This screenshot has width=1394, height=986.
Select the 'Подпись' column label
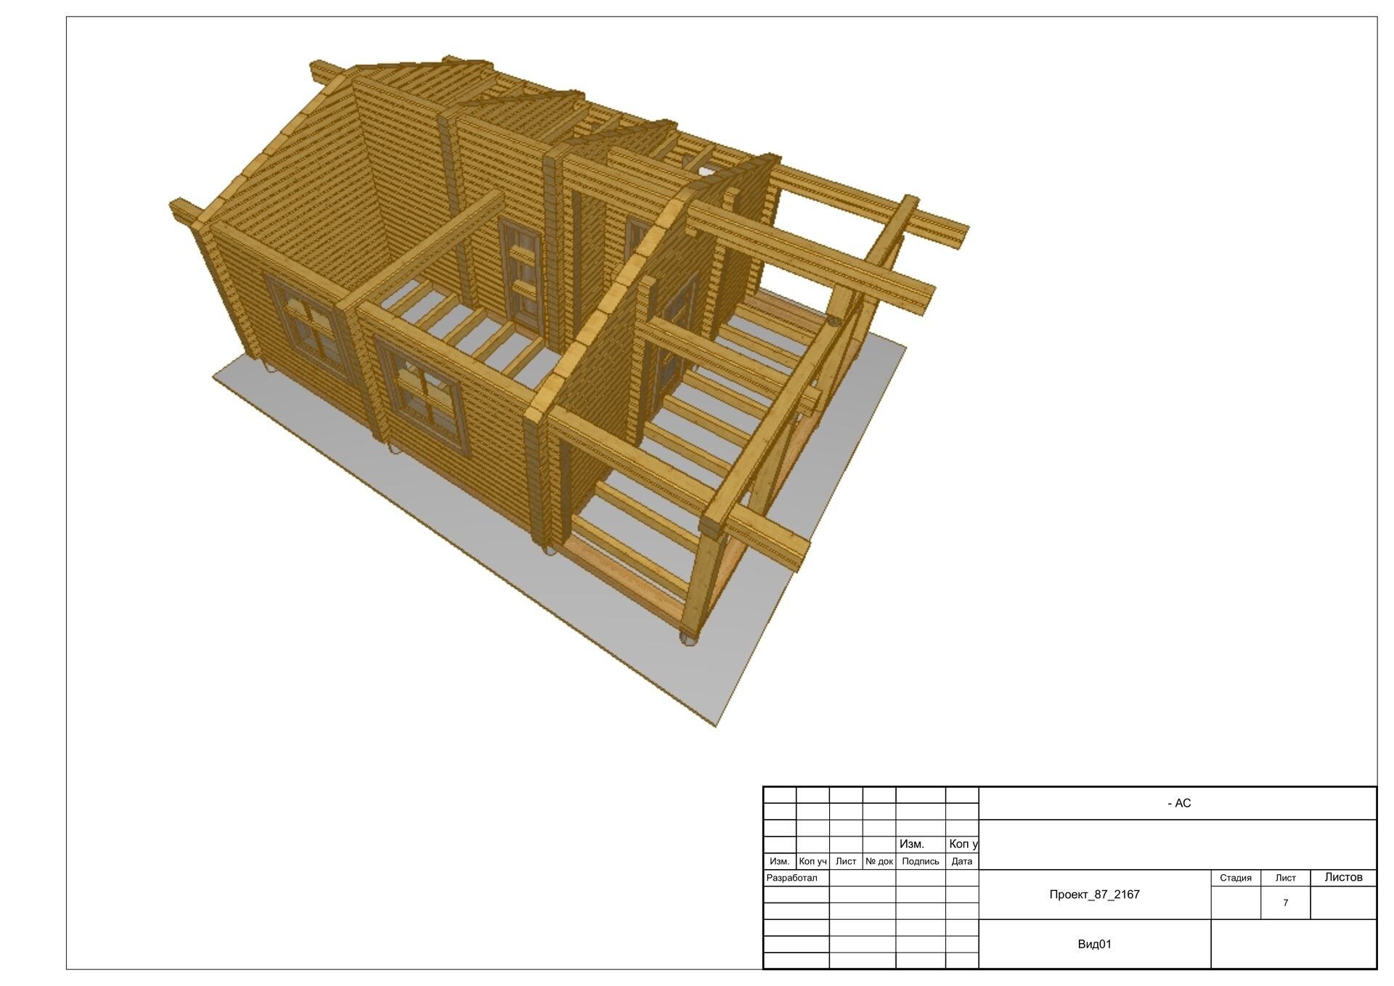[920, 861]
